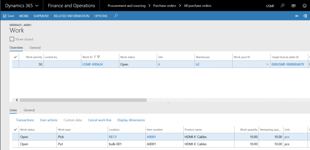
Task: Open in Office icon
Action: pyautogui.click(x=305, y=16)
